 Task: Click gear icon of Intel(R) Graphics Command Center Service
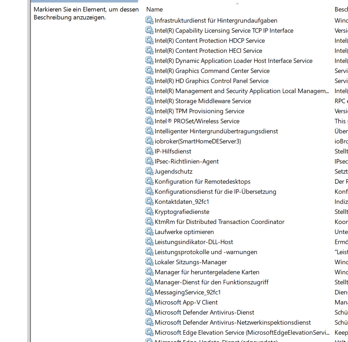149,71
